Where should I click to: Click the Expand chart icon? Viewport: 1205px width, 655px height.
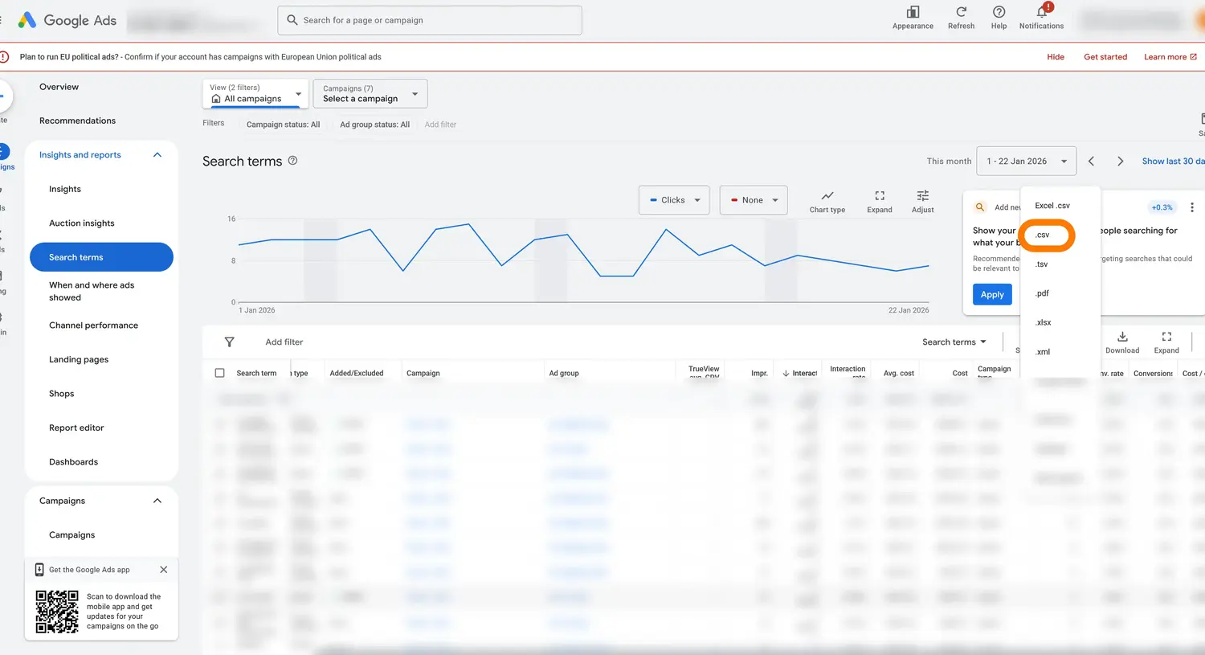[879, 200]
